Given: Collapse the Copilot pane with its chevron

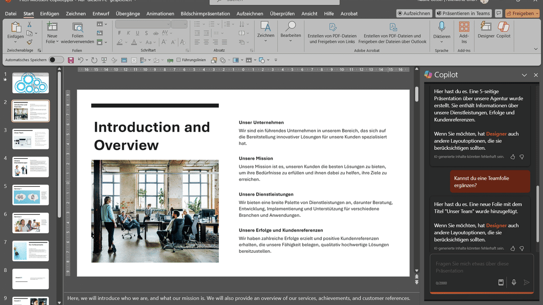Looking at the screenshot, I should pyautogui.click(x=525, y=75).
